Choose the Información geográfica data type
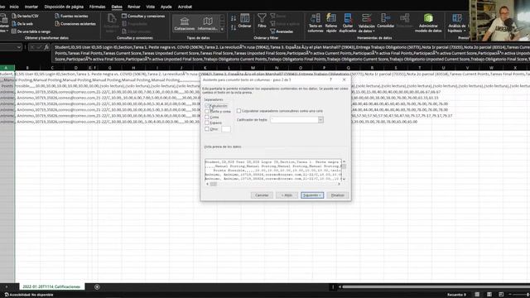This screenshot has height=298, width=530. (x=208, y=24)
